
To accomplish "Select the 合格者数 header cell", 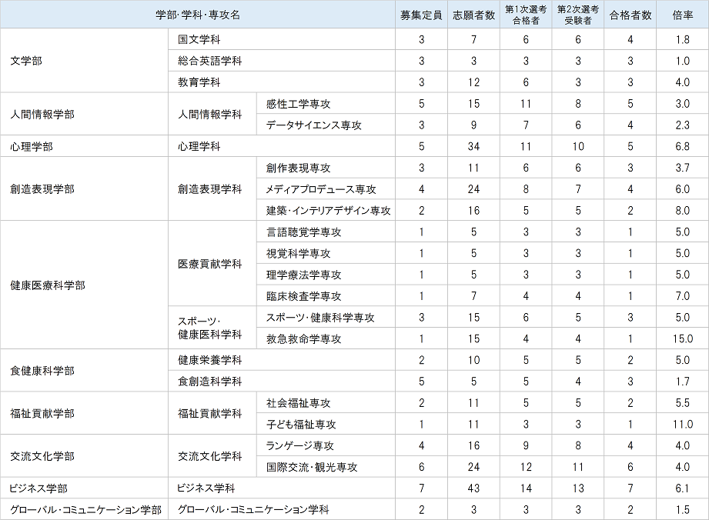I will click(630, 15).
